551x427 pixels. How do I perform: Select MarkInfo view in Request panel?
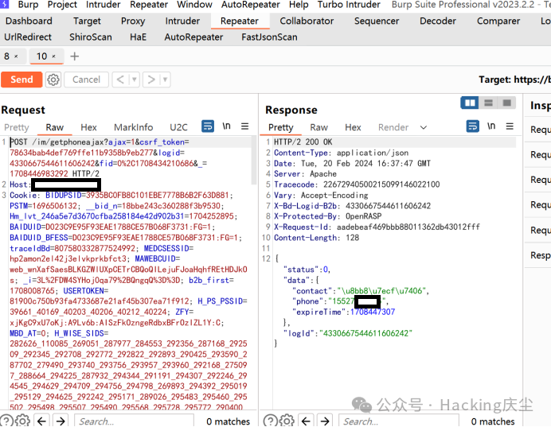133,127
